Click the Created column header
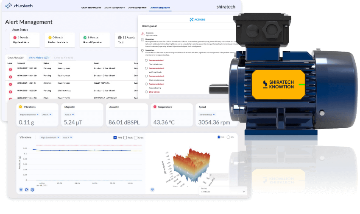This screenshot has height=214, width=360. 21,63
